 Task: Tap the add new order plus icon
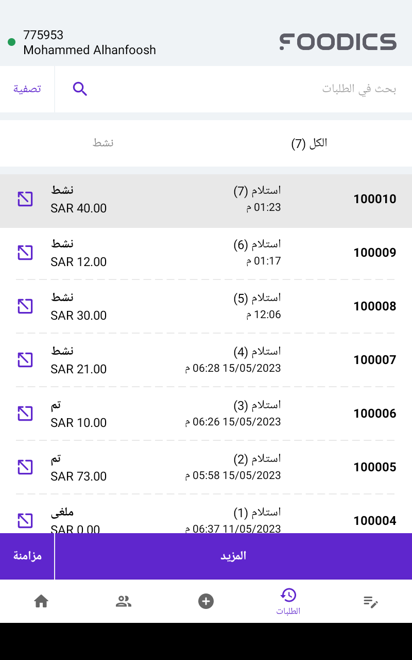pyautogui.click(x=206, y=601)
